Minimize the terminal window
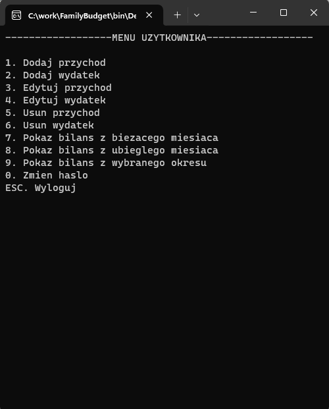Image resolution: width=329 pixels, height=409 pixels. click(253, 13)
